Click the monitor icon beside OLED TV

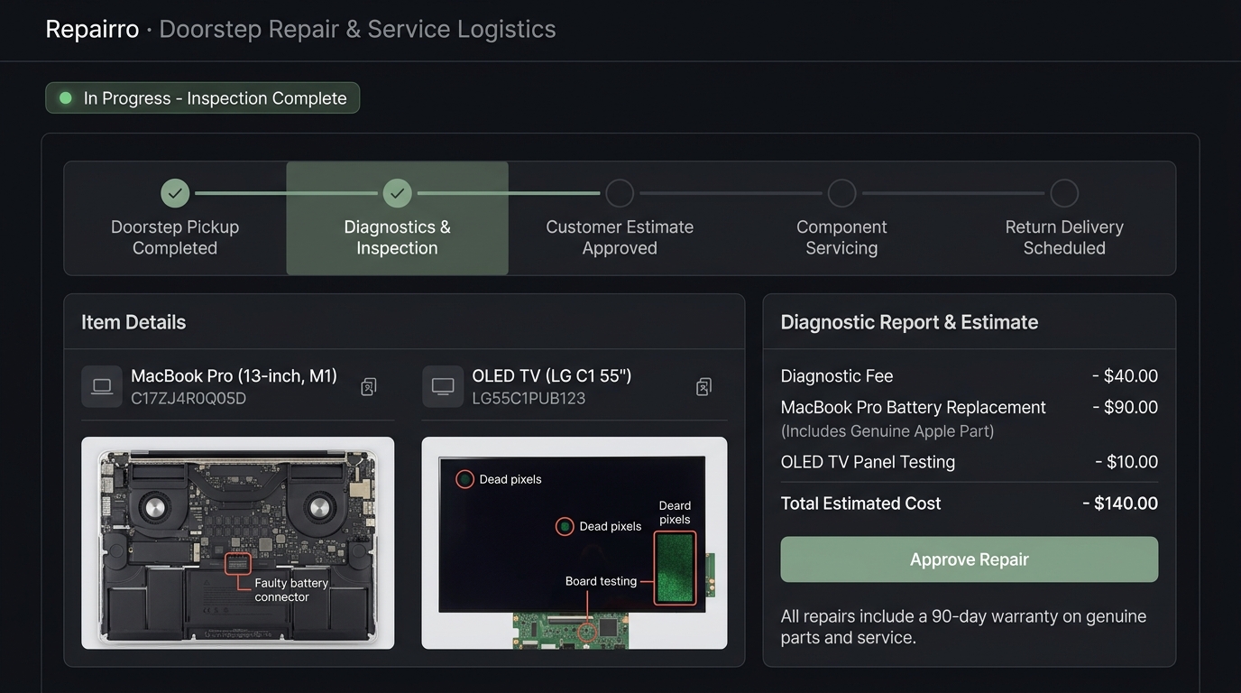pyautogui.click(x=443, y=386)
